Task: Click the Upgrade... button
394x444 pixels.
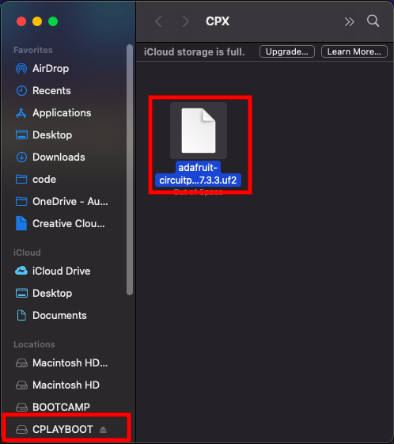Action: pos(287,51)
